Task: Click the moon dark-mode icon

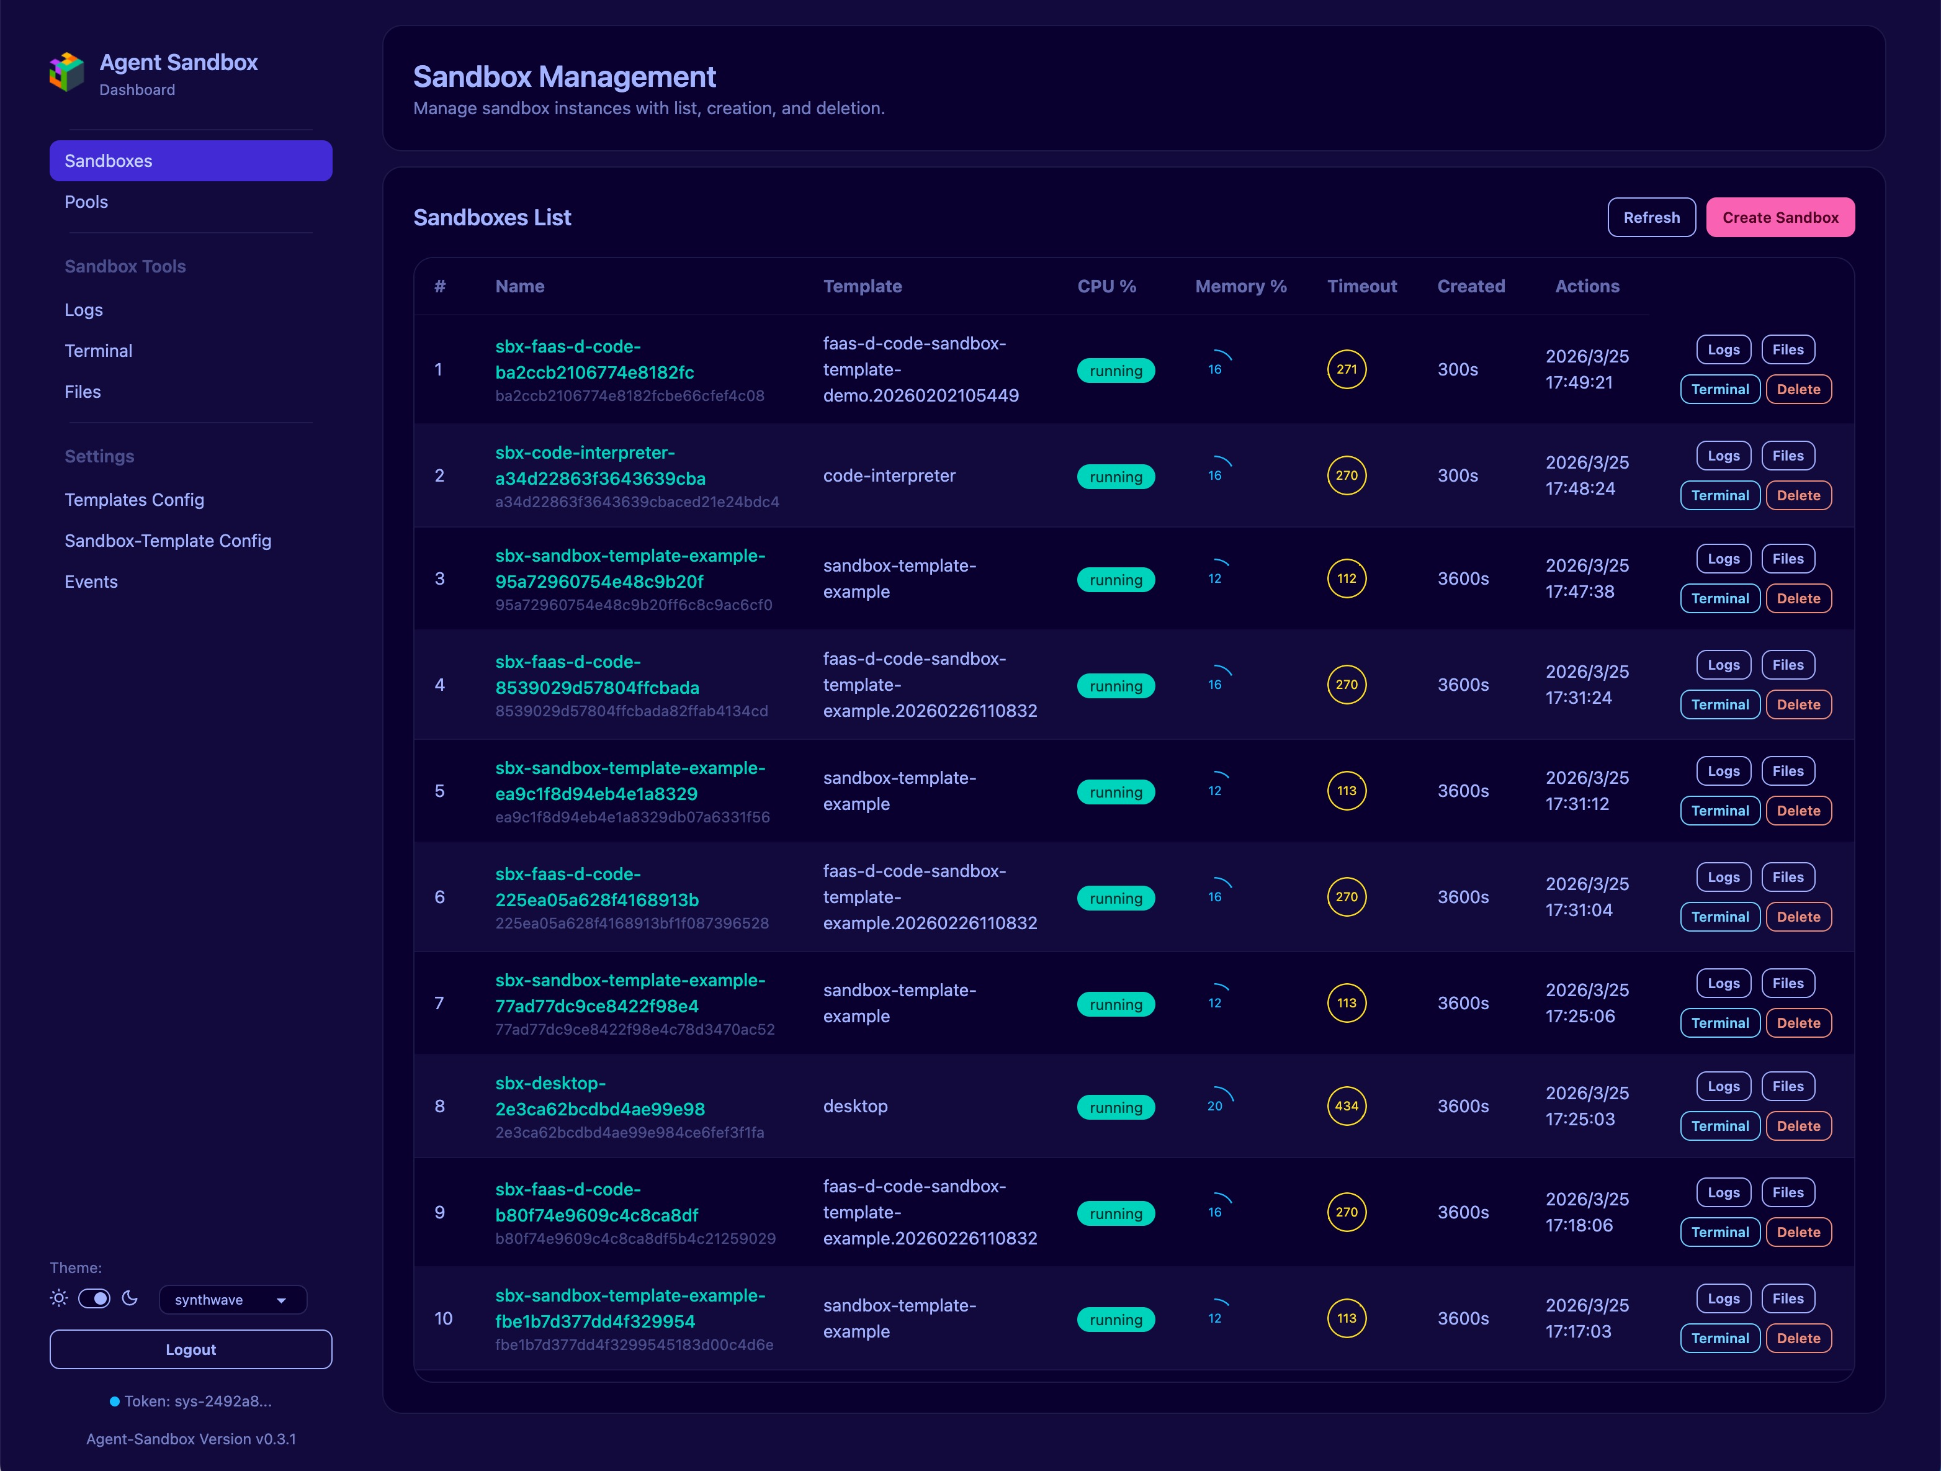Action: [x=130, y=1298]
